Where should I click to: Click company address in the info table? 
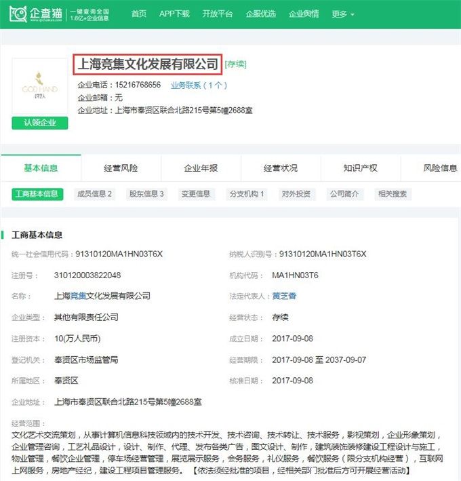click(128, 402)
